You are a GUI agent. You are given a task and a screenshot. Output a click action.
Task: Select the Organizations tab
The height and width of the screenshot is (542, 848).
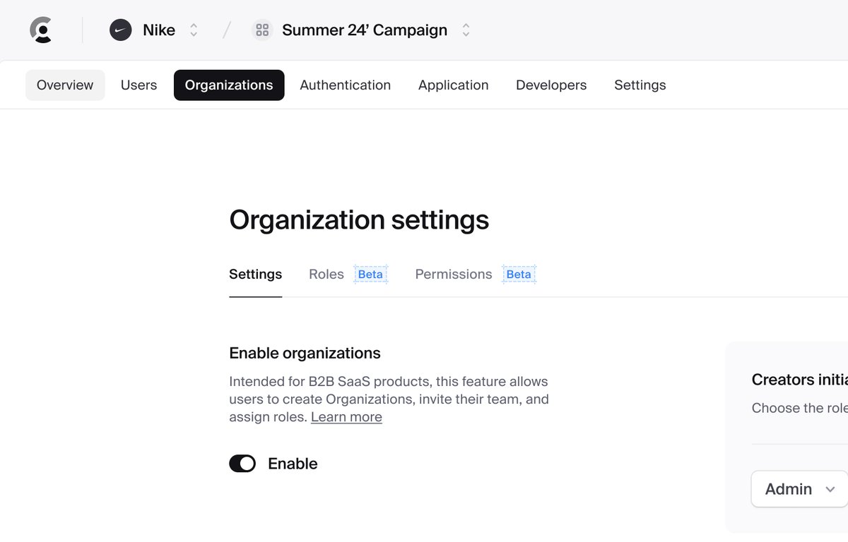[229, 85]
